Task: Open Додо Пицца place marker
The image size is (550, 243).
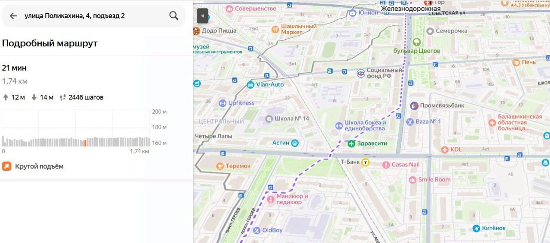Action: pos(197,30)
